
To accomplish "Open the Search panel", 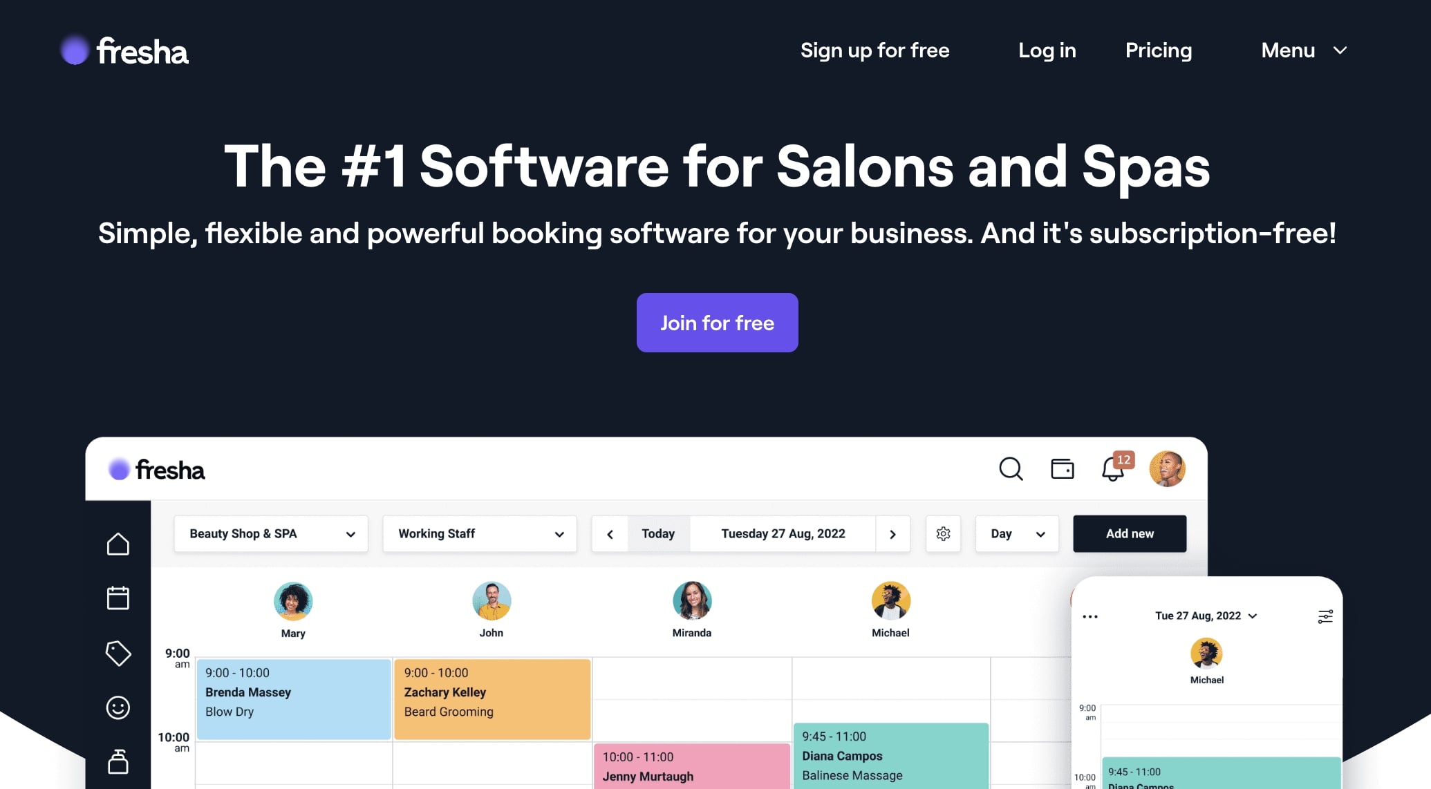I will point(1011,469).
